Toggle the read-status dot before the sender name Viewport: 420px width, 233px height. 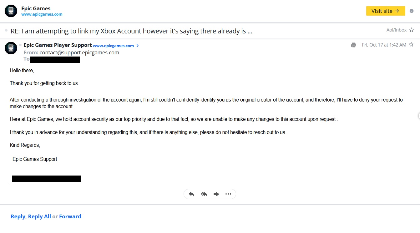coord(20,45)
